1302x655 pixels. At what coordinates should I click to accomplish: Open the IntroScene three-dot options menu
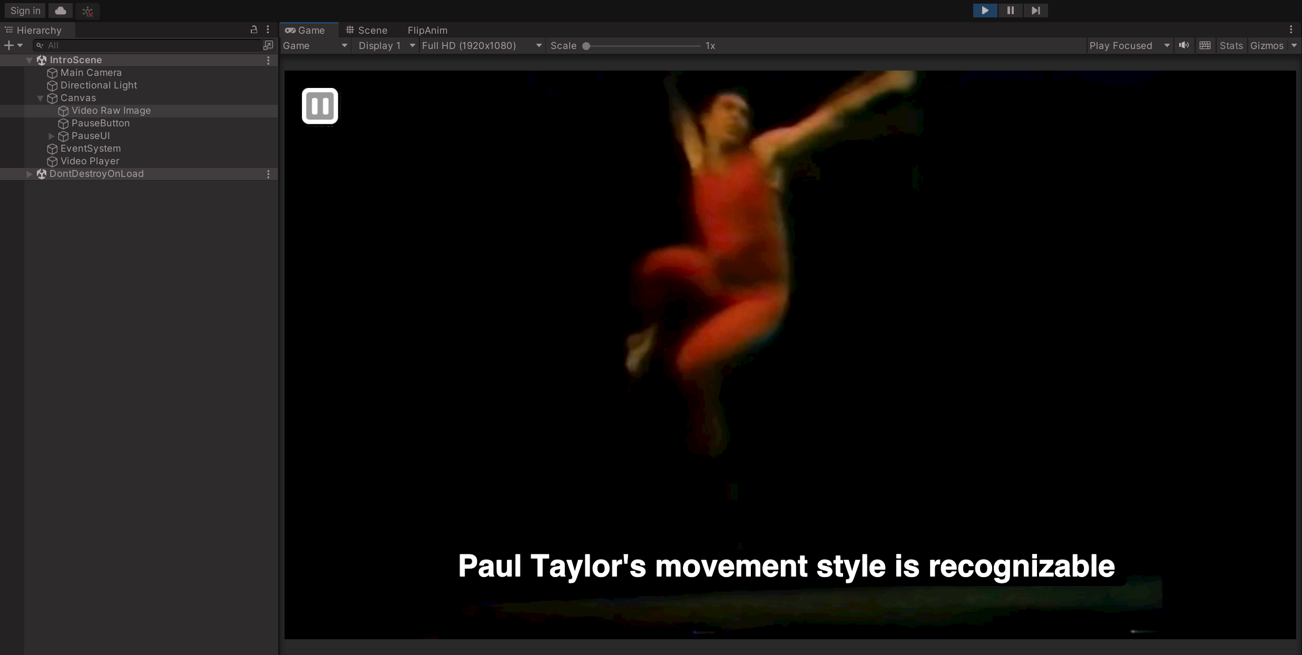point(268,61)
